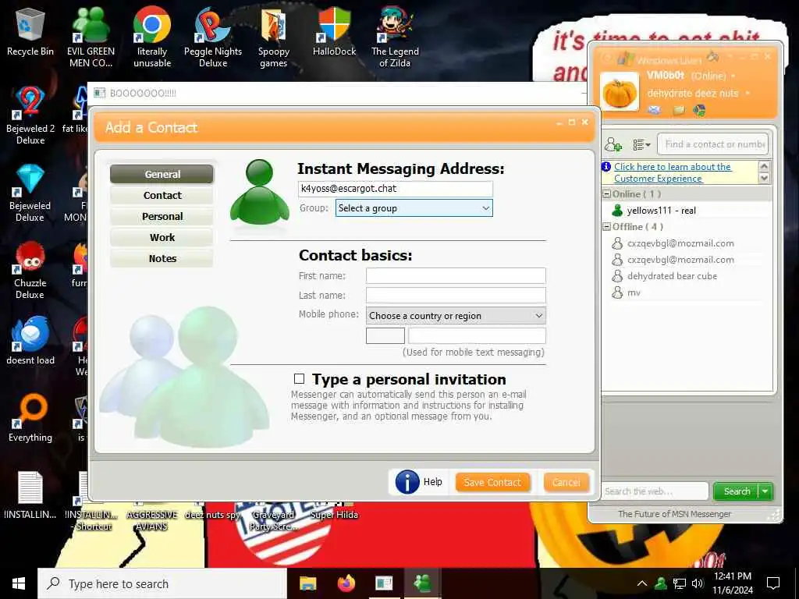The width and height of the screenshot is (799, 599).
Task: Click the green buddy icon in Add a Contact dialog
Action: tap(259, 192)
